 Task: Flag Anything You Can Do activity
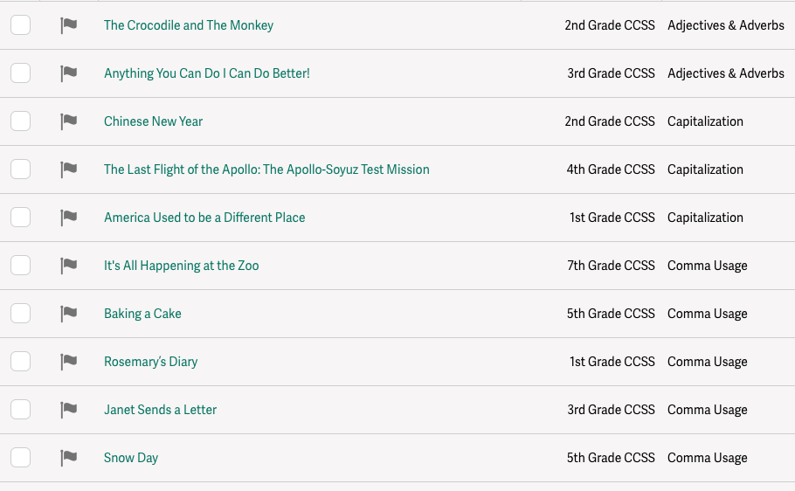pos(68,73)
